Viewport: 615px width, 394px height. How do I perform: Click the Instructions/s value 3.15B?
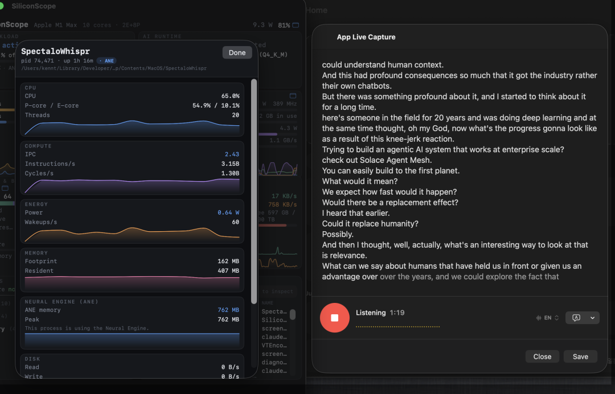tap(230, 164)
